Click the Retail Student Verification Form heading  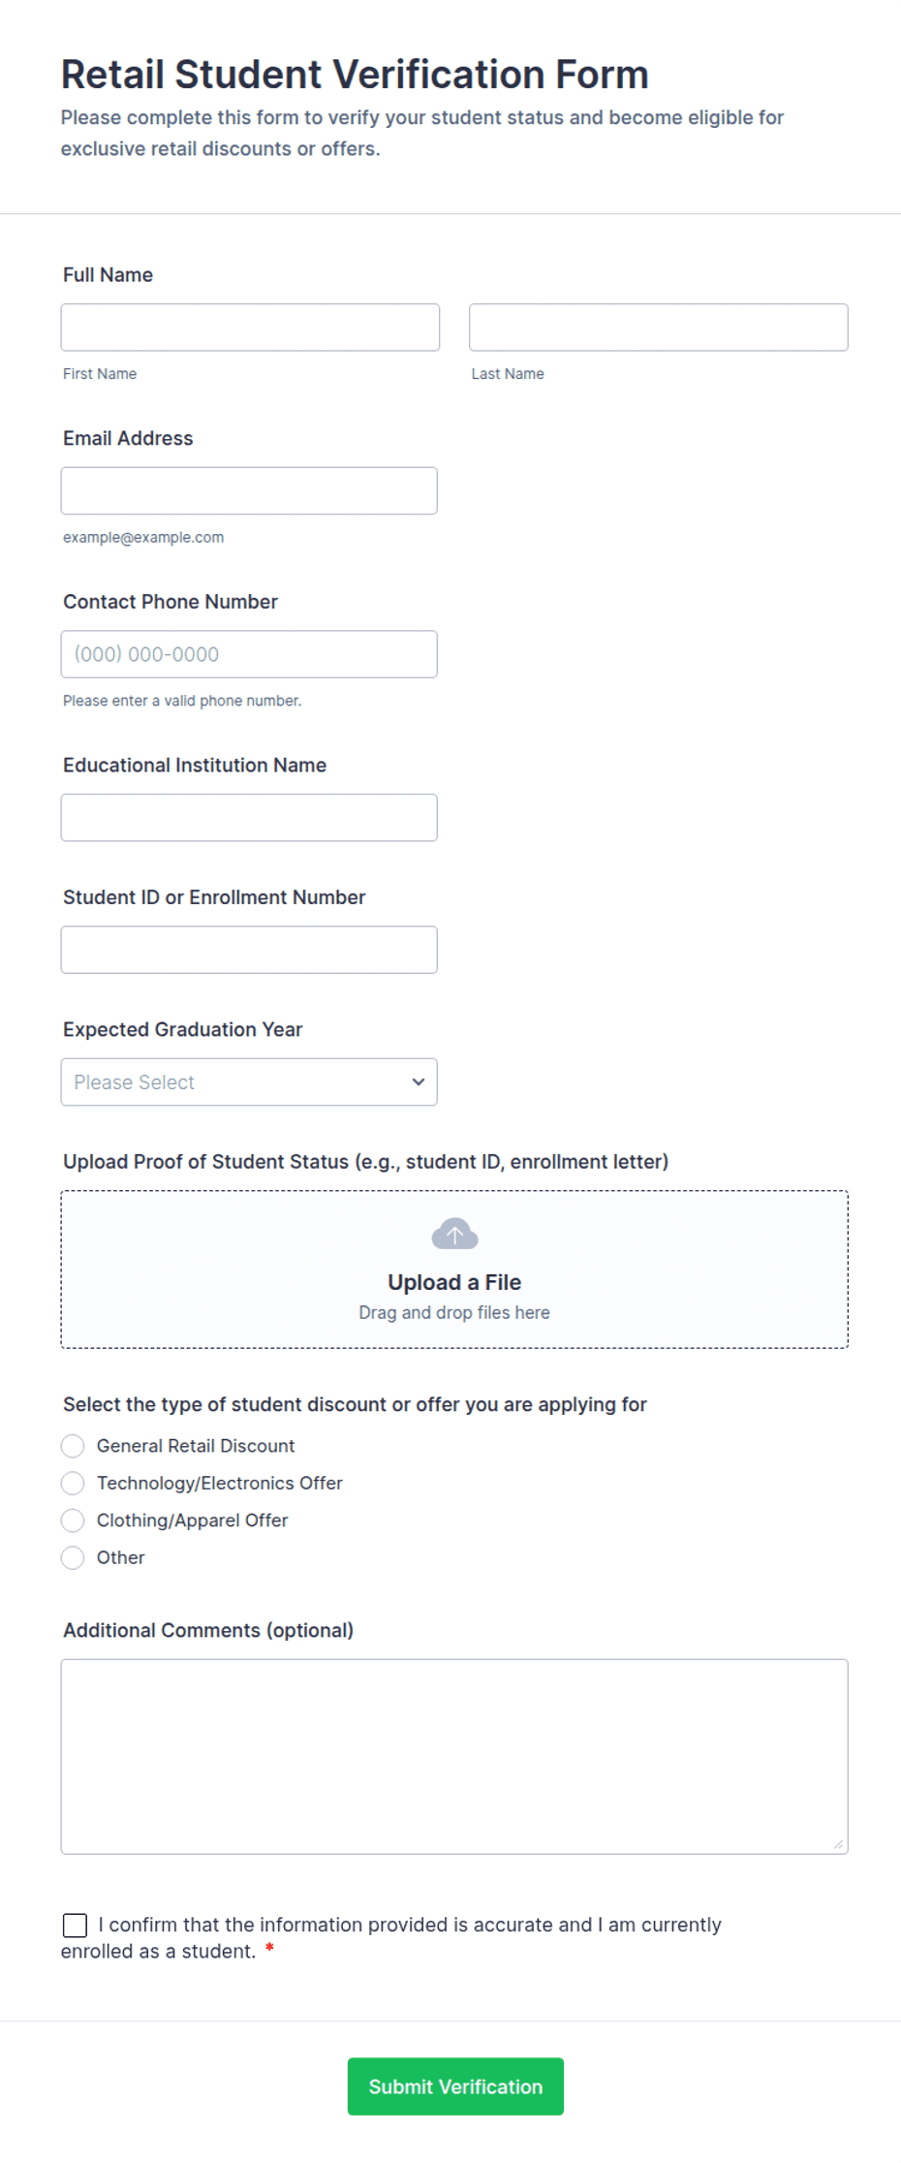[355, 75]
